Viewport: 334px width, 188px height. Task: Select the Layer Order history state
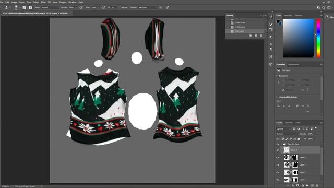pyautogui.click(x=245, y=22)
